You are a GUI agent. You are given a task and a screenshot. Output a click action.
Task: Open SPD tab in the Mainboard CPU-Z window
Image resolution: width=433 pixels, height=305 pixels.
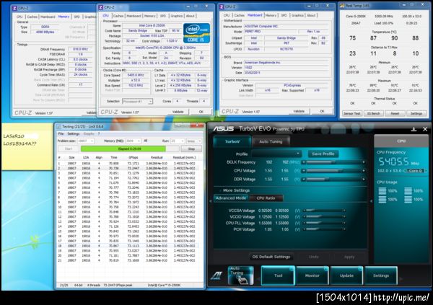(x=284, y=15)
